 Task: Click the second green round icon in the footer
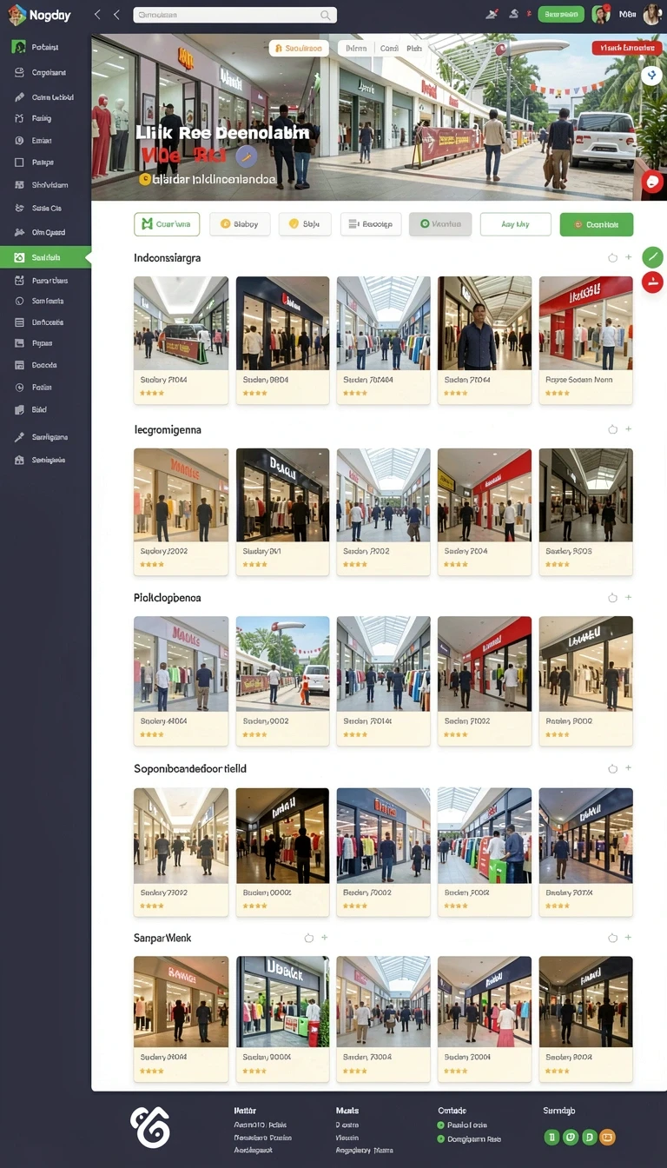(x=571, y=1137)
